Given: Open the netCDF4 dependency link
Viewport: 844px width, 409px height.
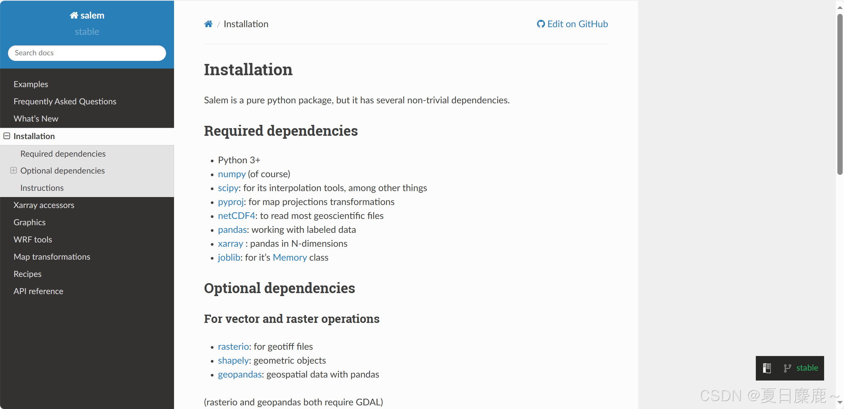Looking at the screenshot, I should 236,216.
